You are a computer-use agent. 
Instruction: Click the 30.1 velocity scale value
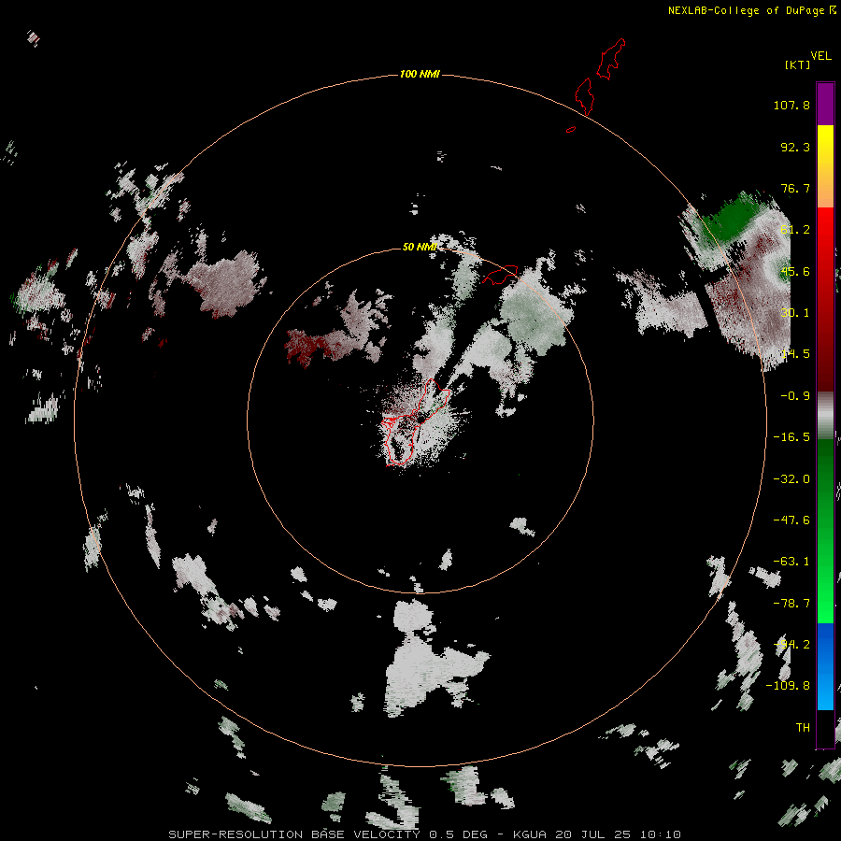click(x=795, y=313)
